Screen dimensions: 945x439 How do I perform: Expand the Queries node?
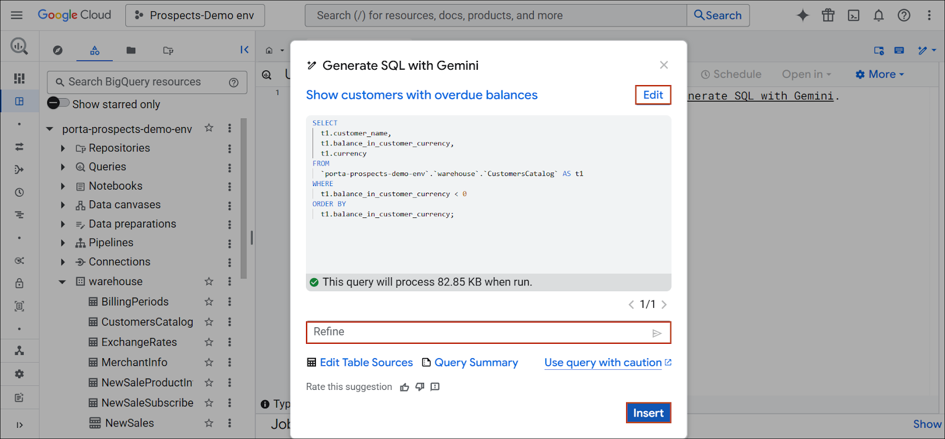63,167
